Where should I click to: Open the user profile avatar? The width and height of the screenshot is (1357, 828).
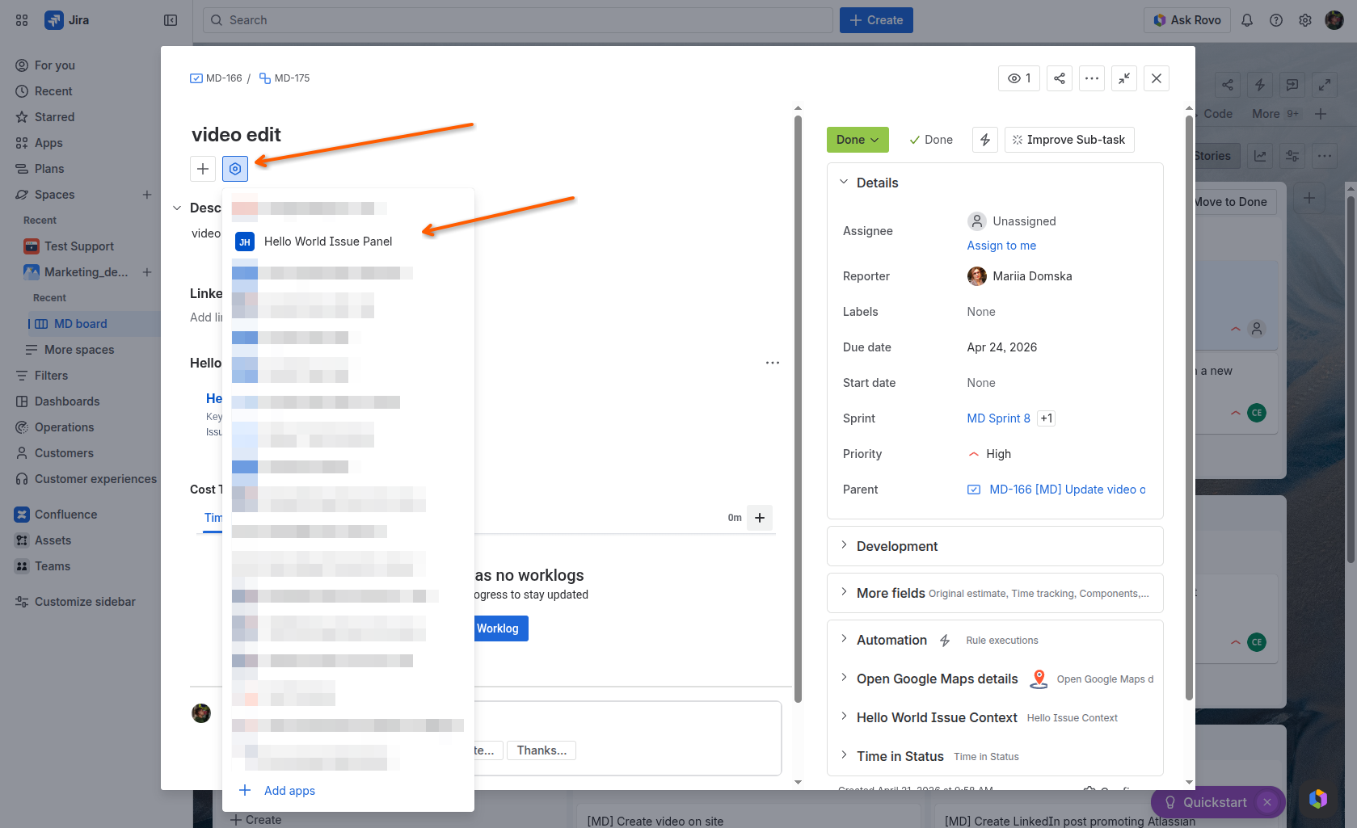pos(1334,20)
